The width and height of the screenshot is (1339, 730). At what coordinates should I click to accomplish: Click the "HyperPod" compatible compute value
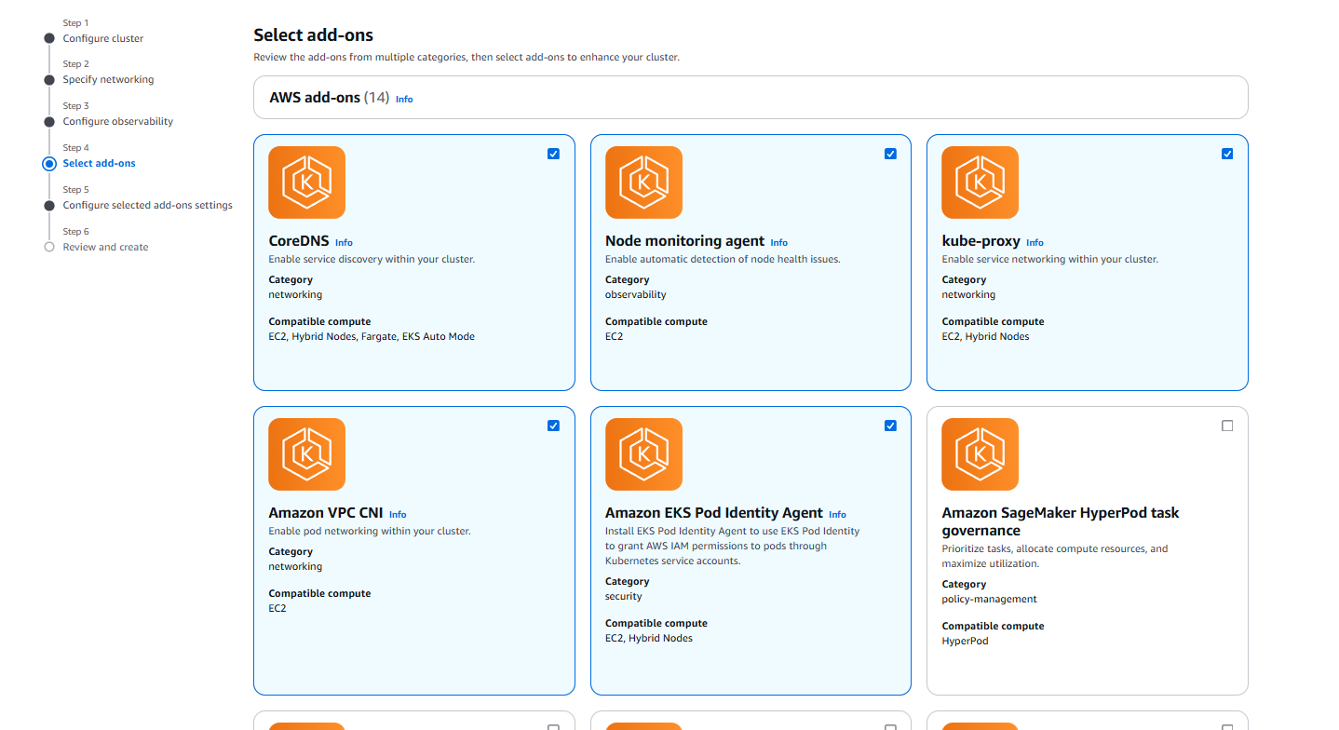click(965, 641)
